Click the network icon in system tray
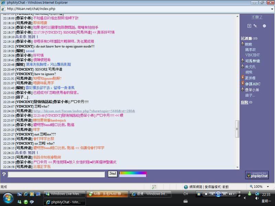The height and width of the screenshot is (206, 275). (x=257, y=194)
